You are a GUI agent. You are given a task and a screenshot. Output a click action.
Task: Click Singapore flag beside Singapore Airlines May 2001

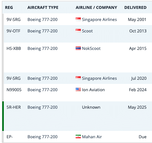click(78, 19)
